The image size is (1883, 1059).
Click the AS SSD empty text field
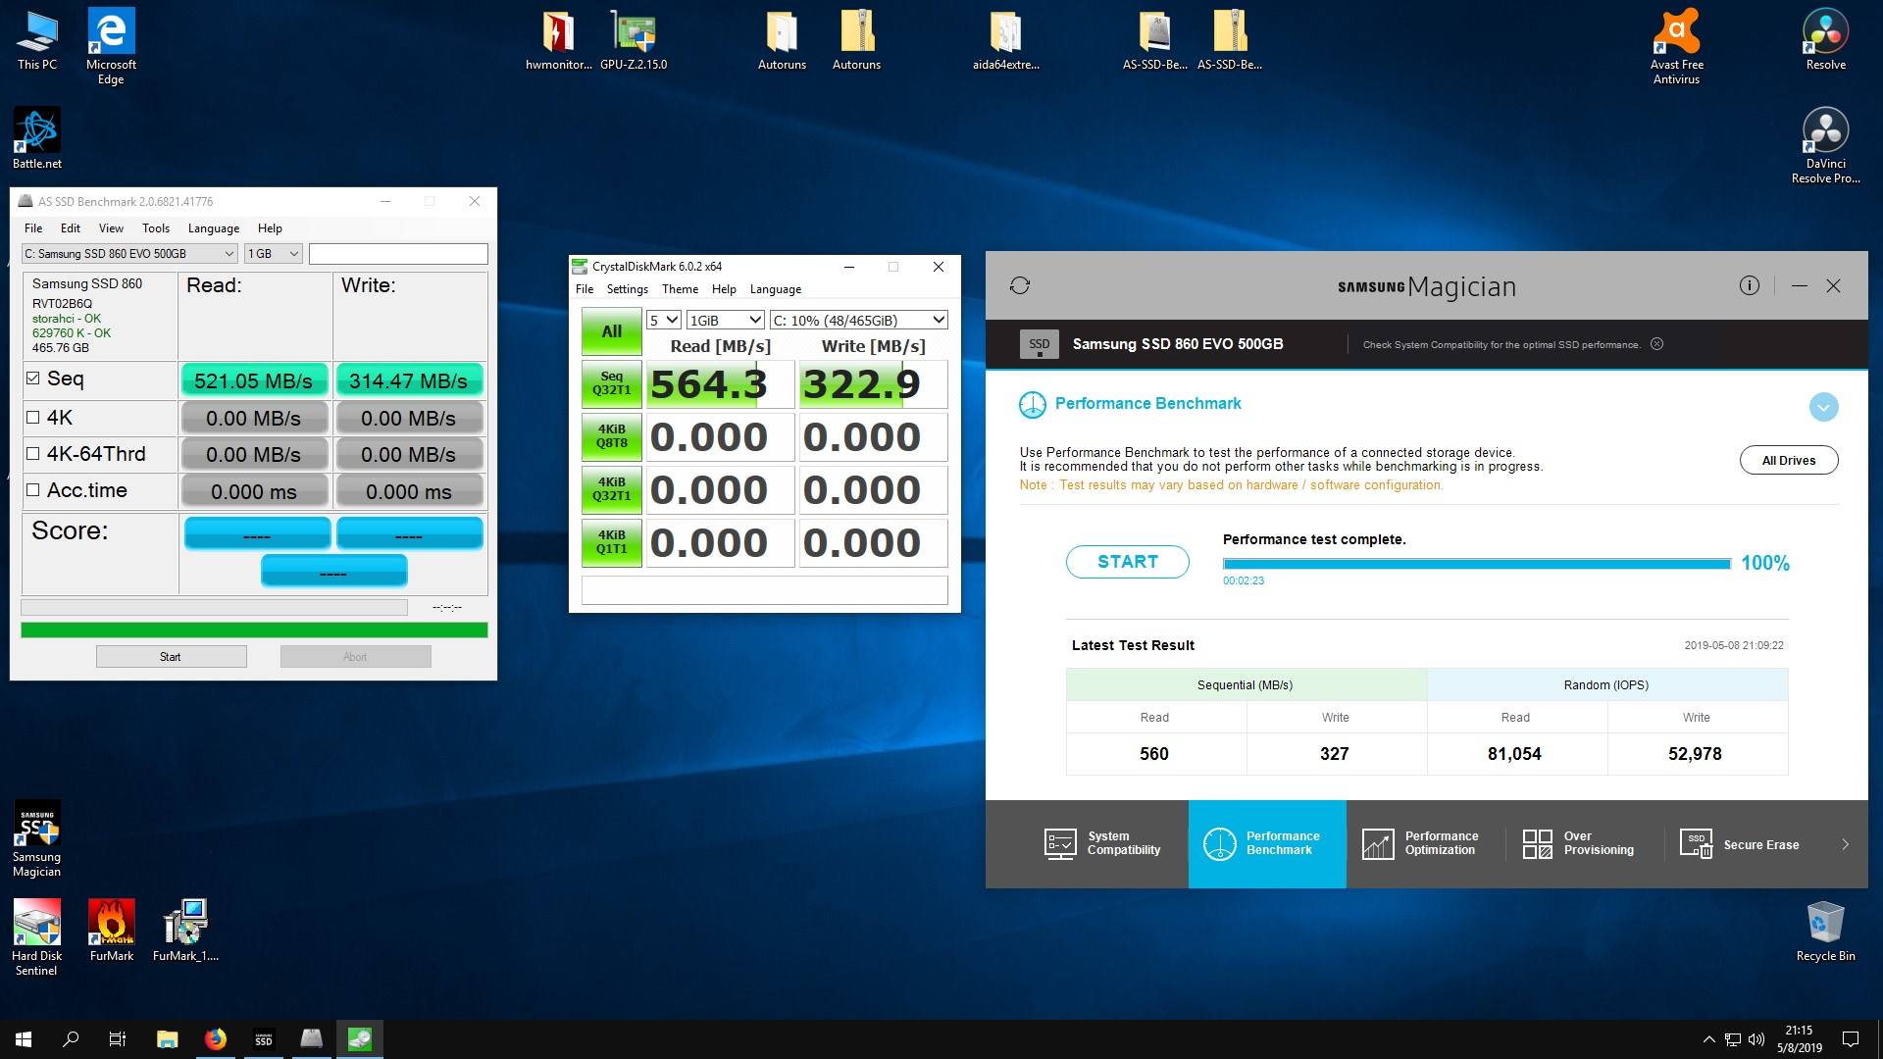[x=398, y=254]
